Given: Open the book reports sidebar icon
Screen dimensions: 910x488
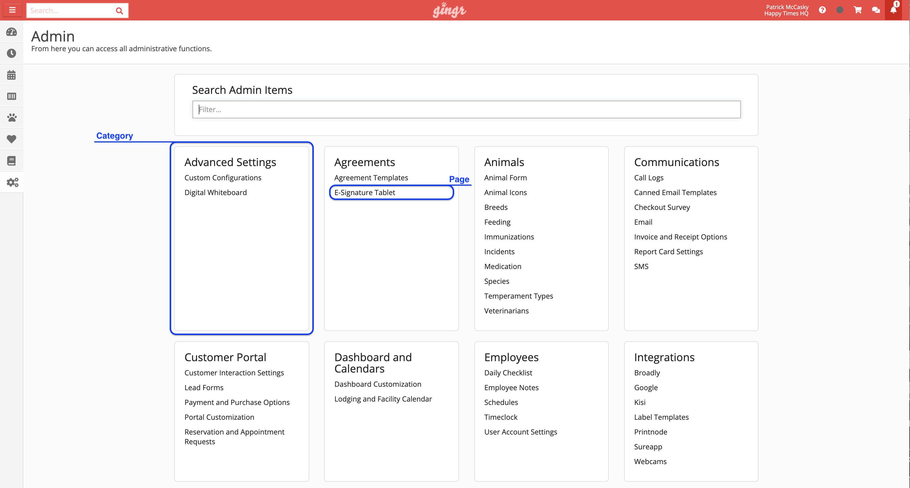Looking at the screenshot, I should pos(11,161).
